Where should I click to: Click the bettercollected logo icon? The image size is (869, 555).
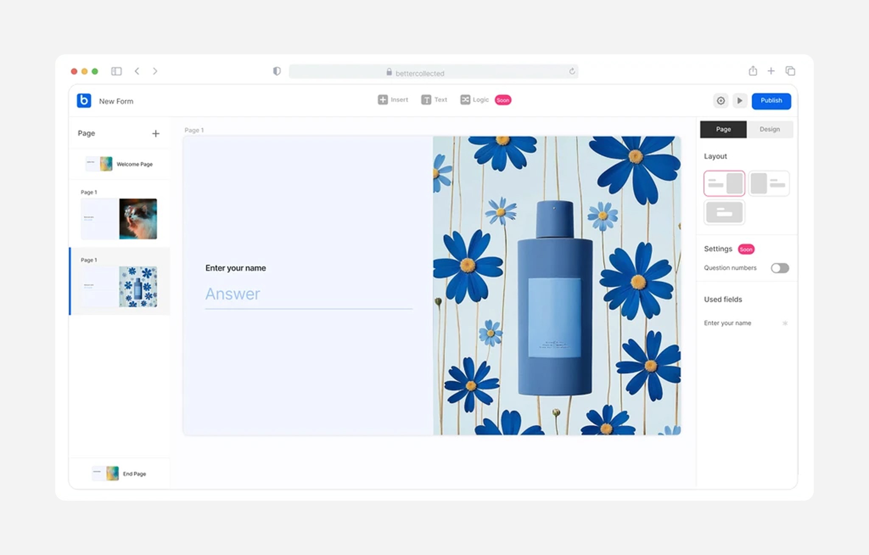point(84,101)
